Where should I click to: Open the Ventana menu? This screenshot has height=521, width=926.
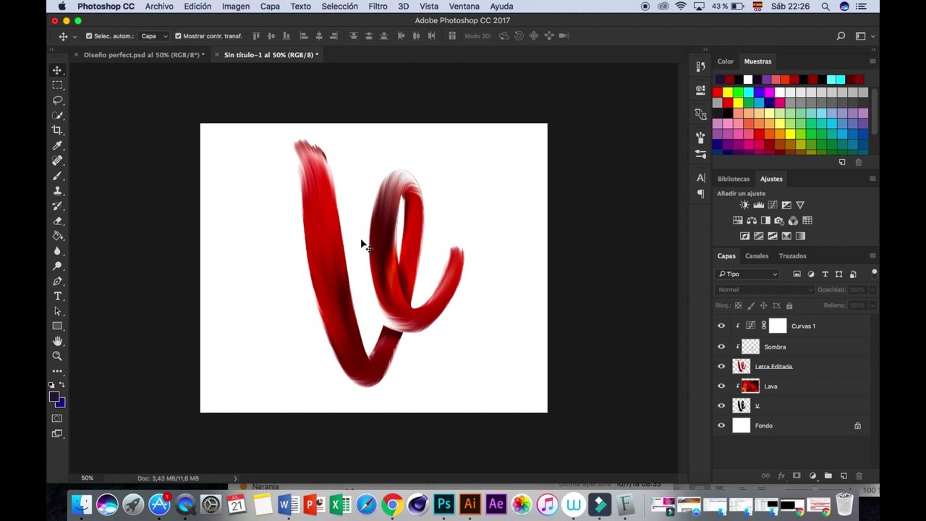pos(464,7)
